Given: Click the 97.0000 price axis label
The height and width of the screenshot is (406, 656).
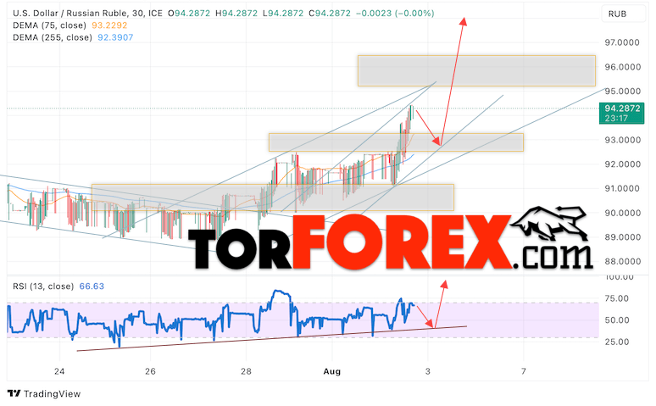Looking at the screenshot, I should (x=622, y=42).
